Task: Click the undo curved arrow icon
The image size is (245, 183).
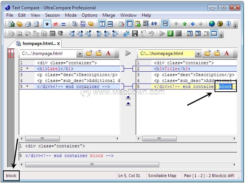Action: point(151,33)
